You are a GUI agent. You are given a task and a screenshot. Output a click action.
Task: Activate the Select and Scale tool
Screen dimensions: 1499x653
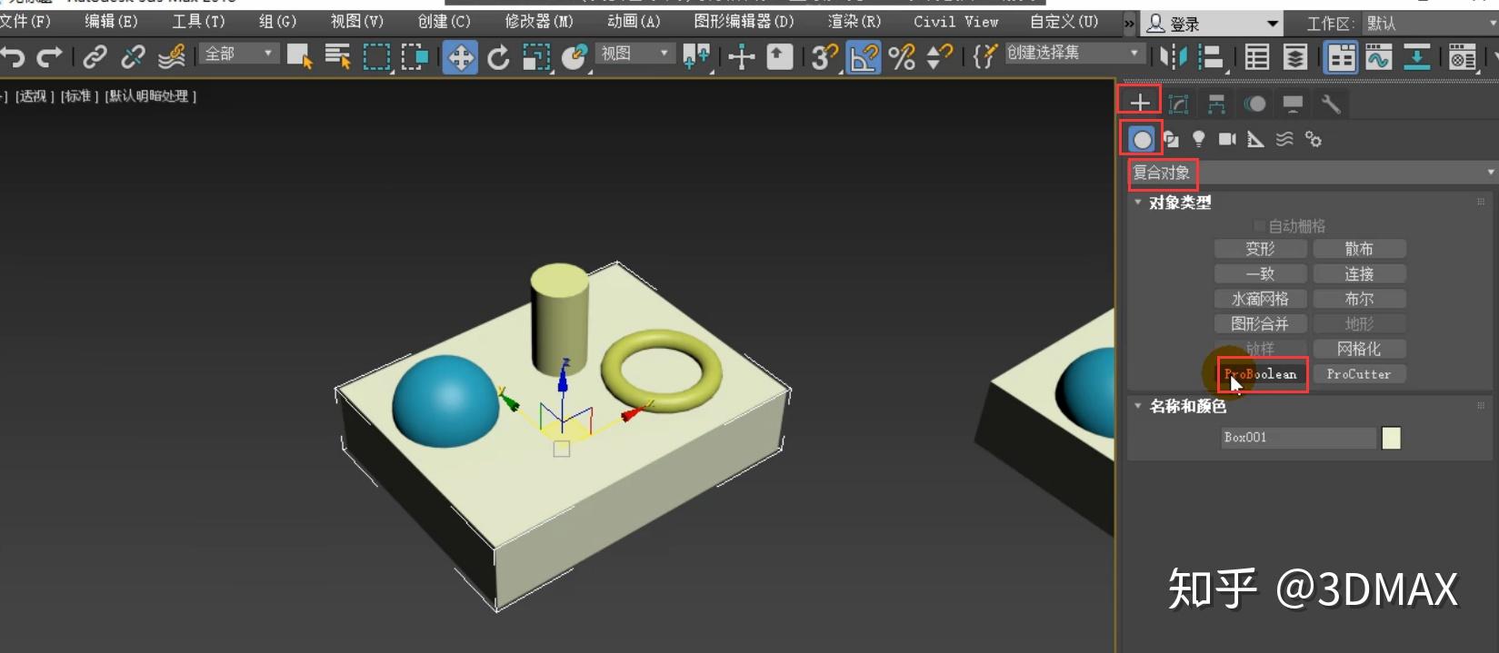537,57
